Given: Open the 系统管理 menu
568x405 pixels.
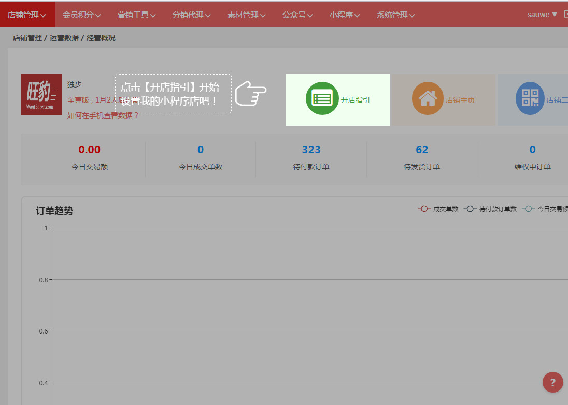Looking at the screenshot, I should 396,15.
